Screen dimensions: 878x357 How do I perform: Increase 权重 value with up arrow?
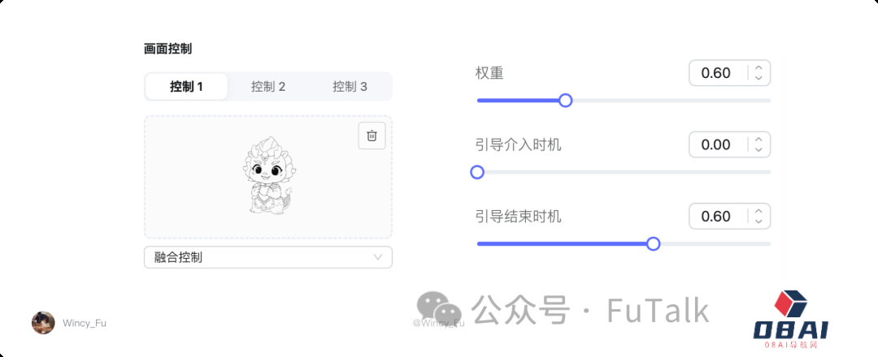(758, 68)
